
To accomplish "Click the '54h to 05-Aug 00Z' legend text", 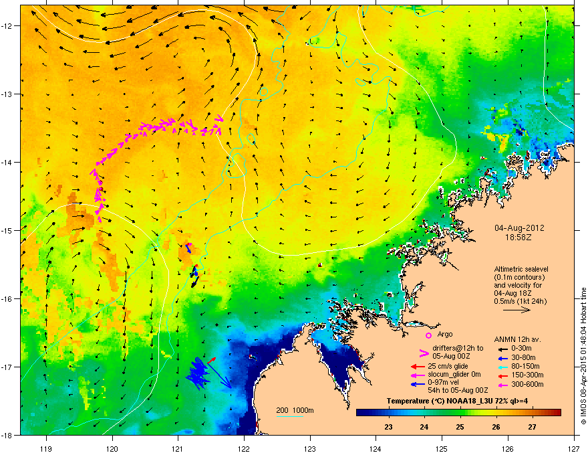I will [x=458, y=390].
